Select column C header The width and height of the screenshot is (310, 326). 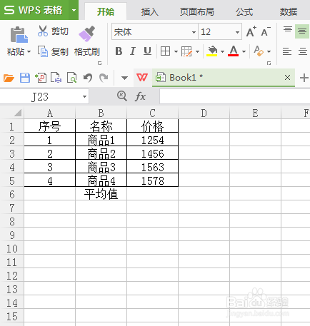point(152,113)
